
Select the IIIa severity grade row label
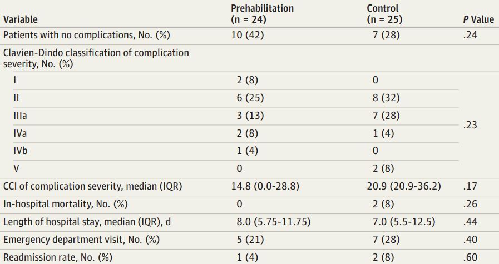[21, 115]
